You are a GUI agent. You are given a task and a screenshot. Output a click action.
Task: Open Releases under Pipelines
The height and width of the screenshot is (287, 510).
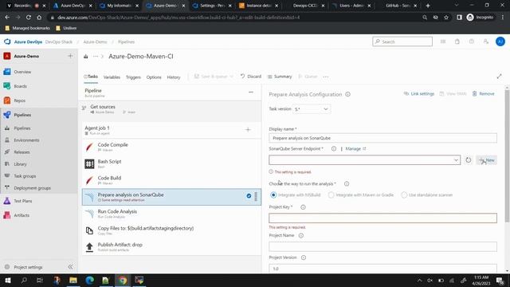coord(22,152)
